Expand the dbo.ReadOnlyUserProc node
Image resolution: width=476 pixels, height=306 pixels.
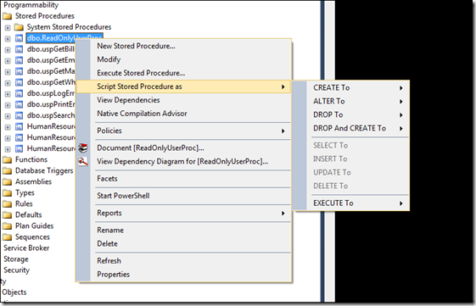(x=8, y=38)
